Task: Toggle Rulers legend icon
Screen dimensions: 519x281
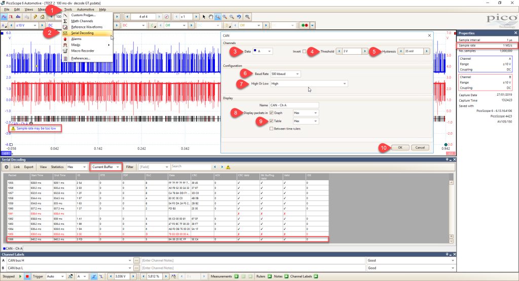Action: coord(270,276)
